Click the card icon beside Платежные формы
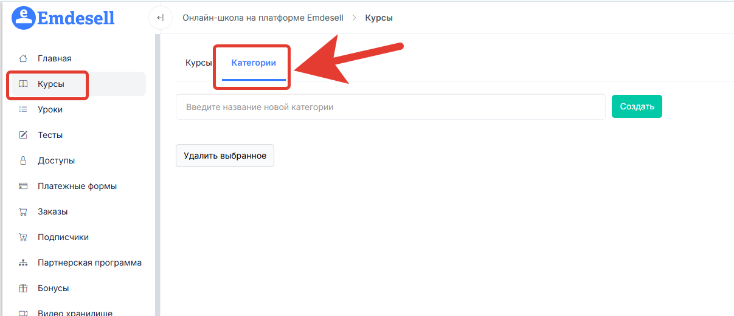 (24, 186)
